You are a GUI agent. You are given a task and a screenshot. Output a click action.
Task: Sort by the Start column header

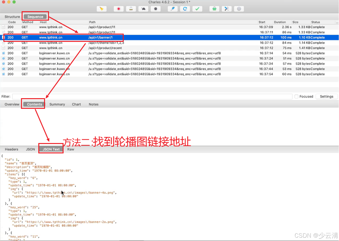point(262,22)
